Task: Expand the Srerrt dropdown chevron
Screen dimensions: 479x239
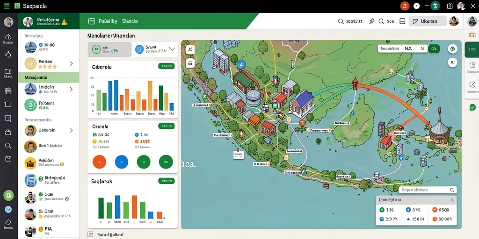Action: click(x=172, y=49)
